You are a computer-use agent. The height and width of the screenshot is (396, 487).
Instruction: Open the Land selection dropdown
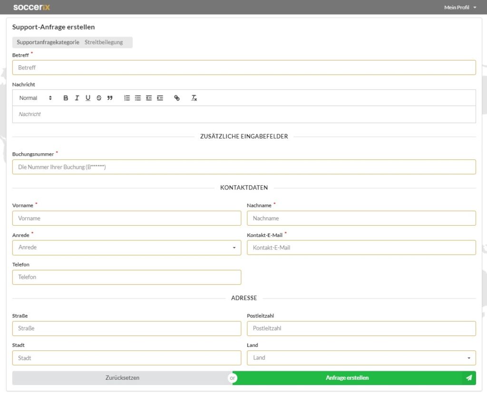coord(361,358)
